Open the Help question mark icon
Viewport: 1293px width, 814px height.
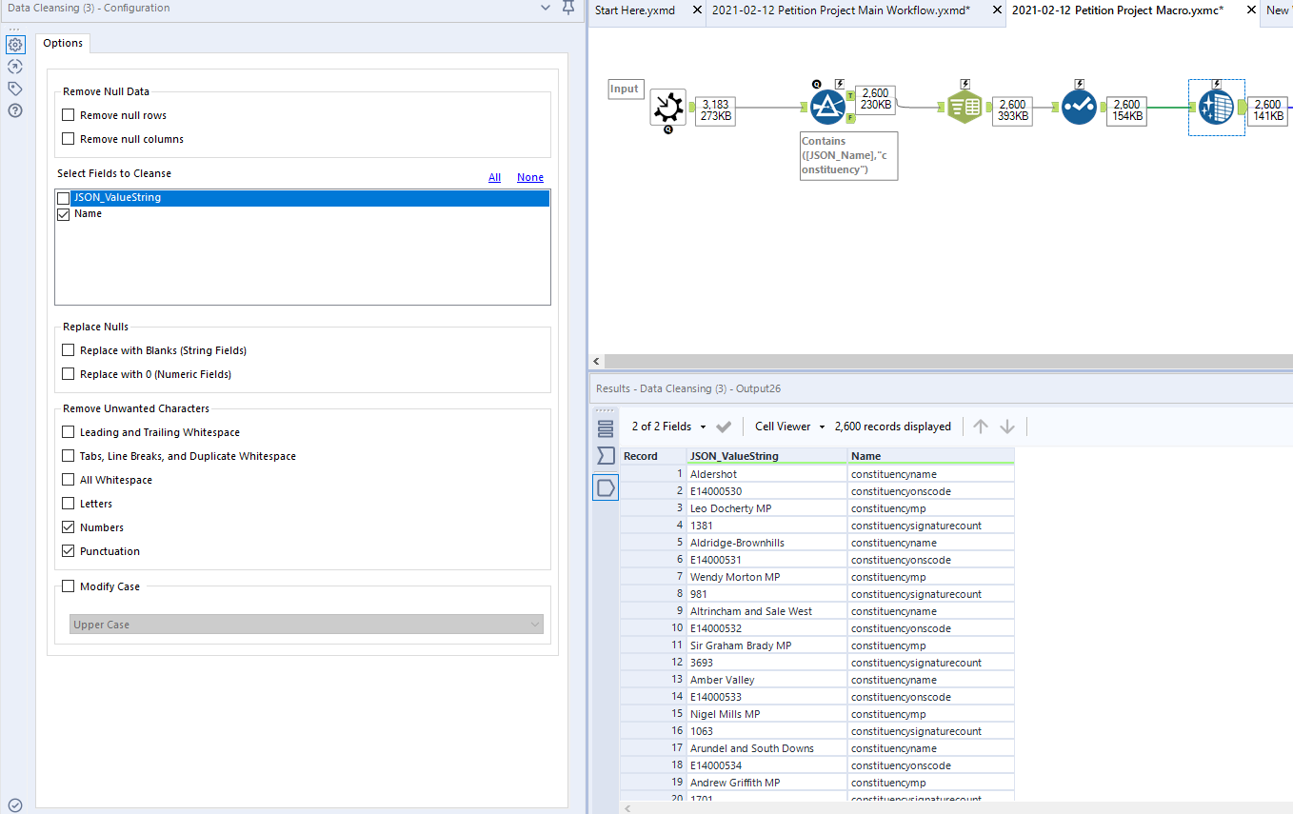(x=15, y=110)
